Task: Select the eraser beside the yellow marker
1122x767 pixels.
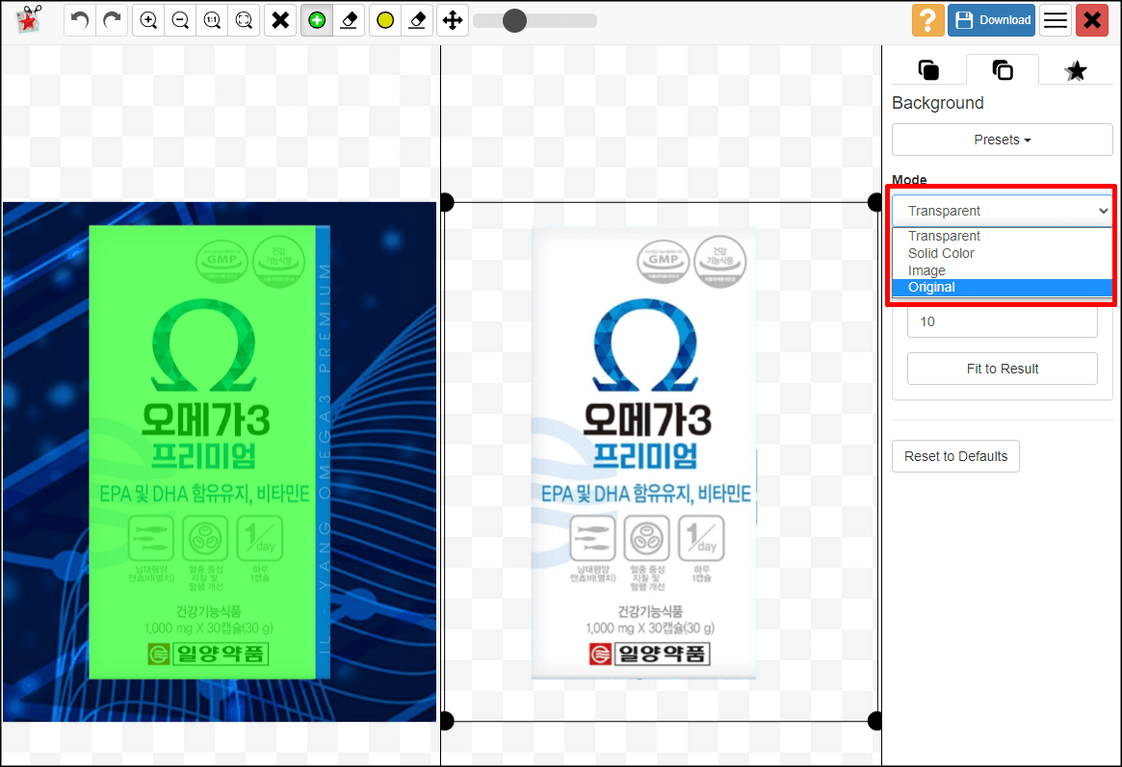Action: (x=417, y=20)
